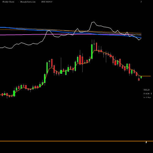Click the 'V: 0.56 X' volume text
The image size is (153, 153).
148,94
